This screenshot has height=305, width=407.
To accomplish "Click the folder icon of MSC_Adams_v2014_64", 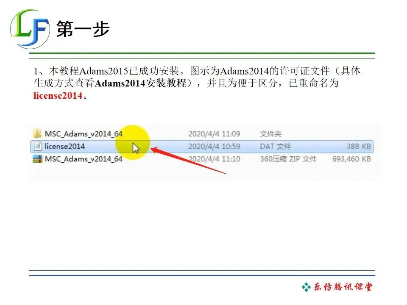I will click(37, 133).
